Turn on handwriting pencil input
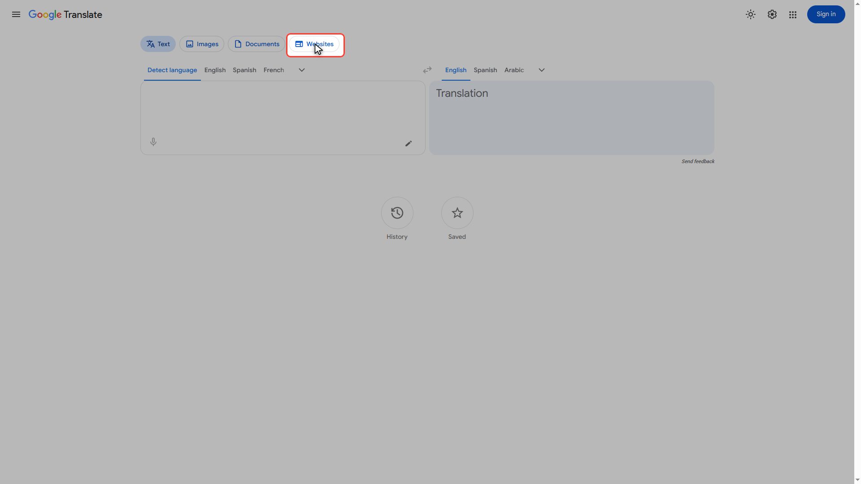Viewport: 861px width, 484px height. point(409,143)
